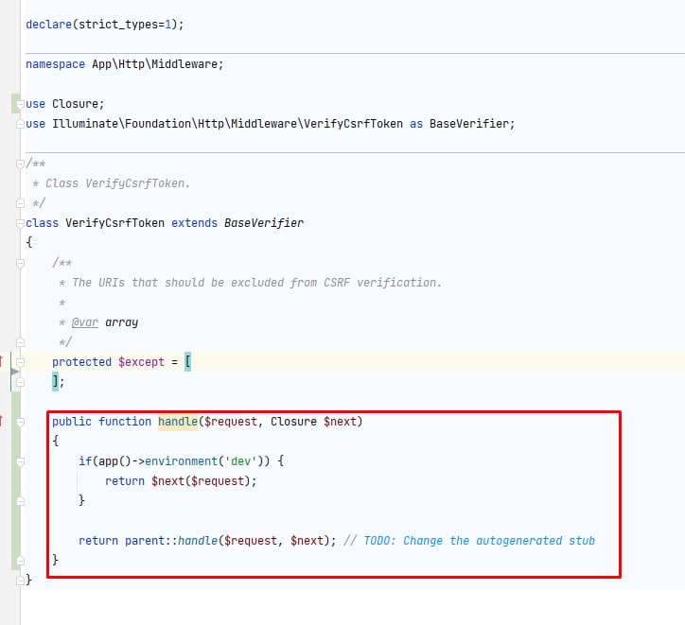Click italic 'BaseVerifier' after extends

[263, 223]
